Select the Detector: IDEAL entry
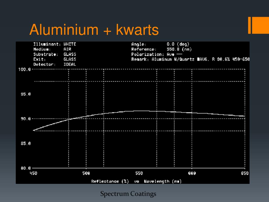 point(55,64)
